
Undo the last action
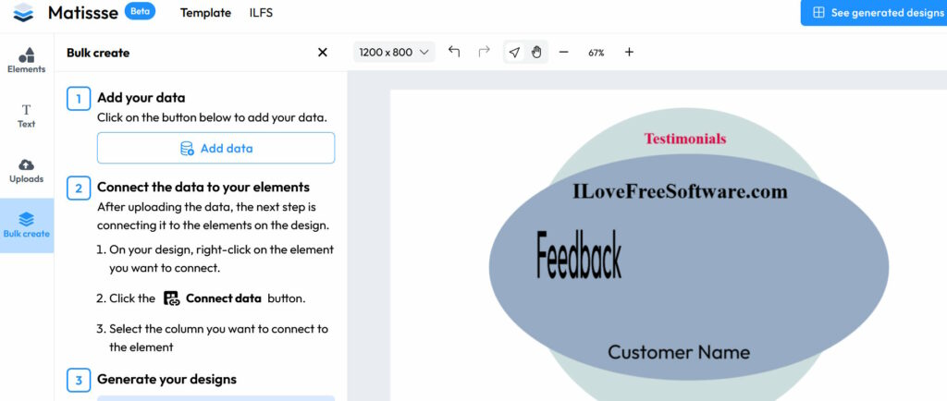(454, 52)
